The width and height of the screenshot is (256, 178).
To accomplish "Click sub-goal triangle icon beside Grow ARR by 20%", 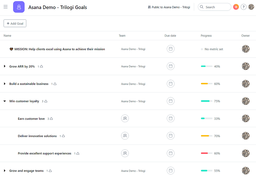I will tap(41, 66).
